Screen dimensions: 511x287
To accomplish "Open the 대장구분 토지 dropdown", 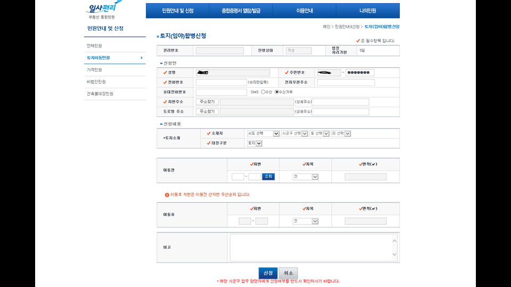I will [254, 143].
